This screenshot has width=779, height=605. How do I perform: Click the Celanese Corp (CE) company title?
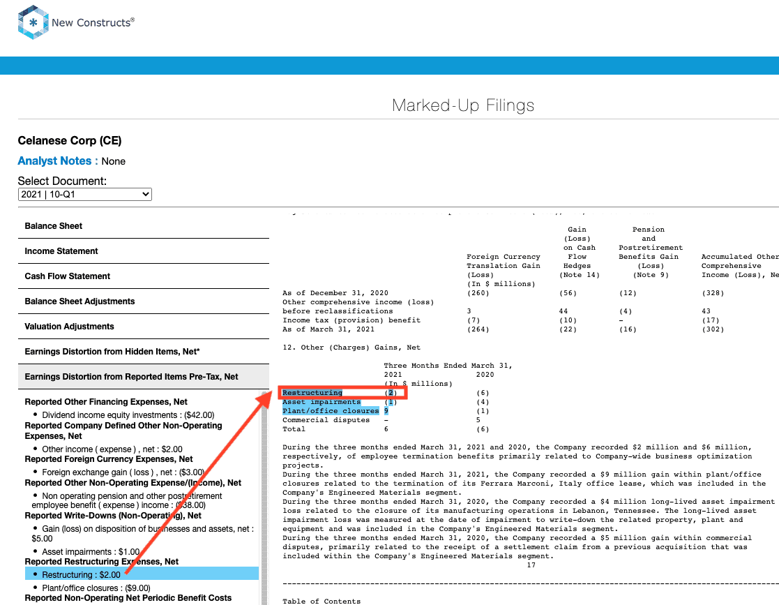70,141
